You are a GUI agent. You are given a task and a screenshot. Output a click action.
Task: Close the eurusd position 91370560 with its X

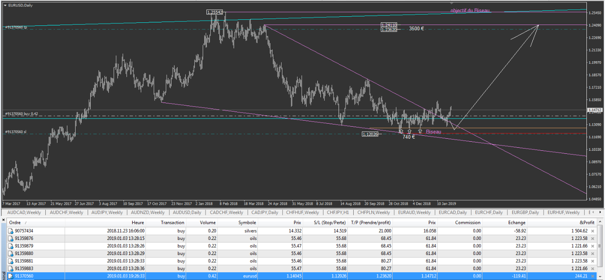tap(592, 276)
